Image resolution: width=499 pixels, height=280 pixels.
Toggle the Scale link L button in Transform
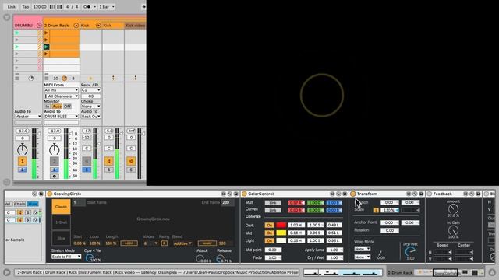point(377,210)
